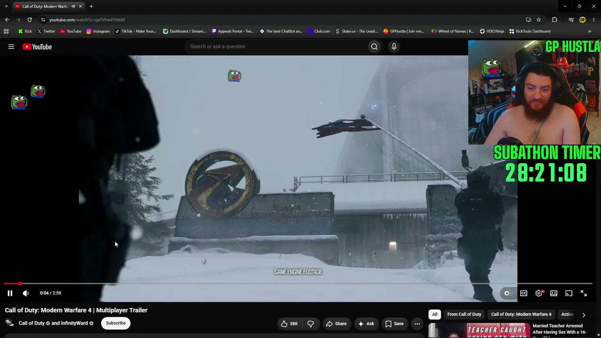Screen dimensions: 601x338
Task: Reload the page
Action: coord(30,20)
